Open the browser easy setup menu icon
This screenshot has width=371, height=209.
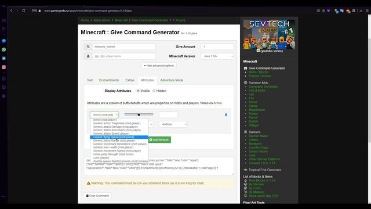(367, 10)
